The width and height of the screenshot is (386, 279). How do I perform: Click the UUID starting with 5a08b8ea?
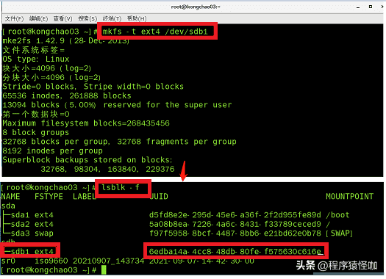point(235,224)
